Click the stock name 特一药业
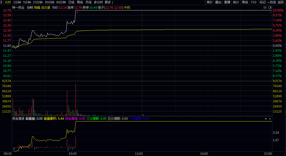Image resolution: width=286 pixels, height=156 pixels. click(18, 7)
